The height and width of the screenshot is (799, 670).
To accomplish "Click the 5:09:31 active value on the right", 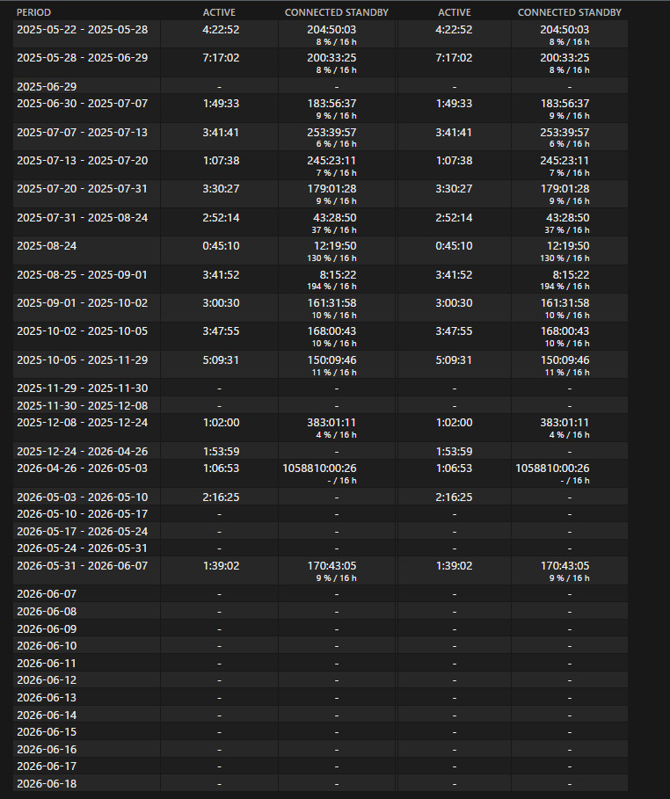I will click(454, 360).
